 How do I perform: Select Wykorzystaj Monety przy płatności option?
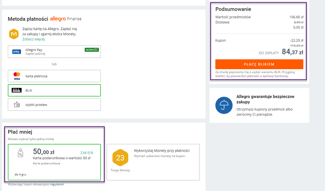click(x=153, y=162)
